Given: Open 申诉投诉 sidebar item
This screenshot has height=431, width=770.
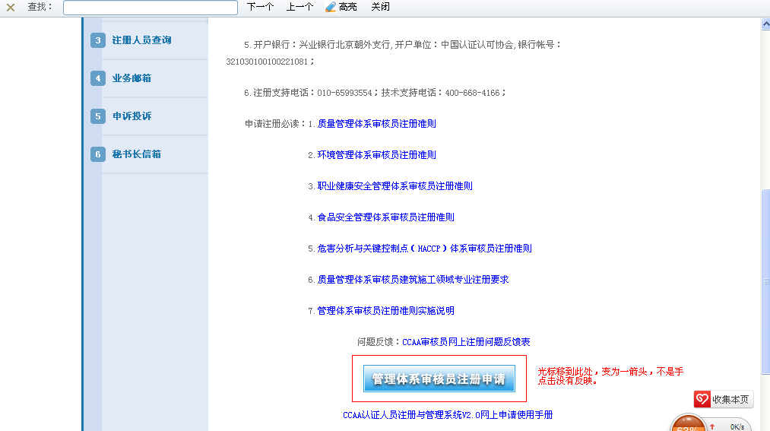Looking at the screenshot, I should click(132, 116).
